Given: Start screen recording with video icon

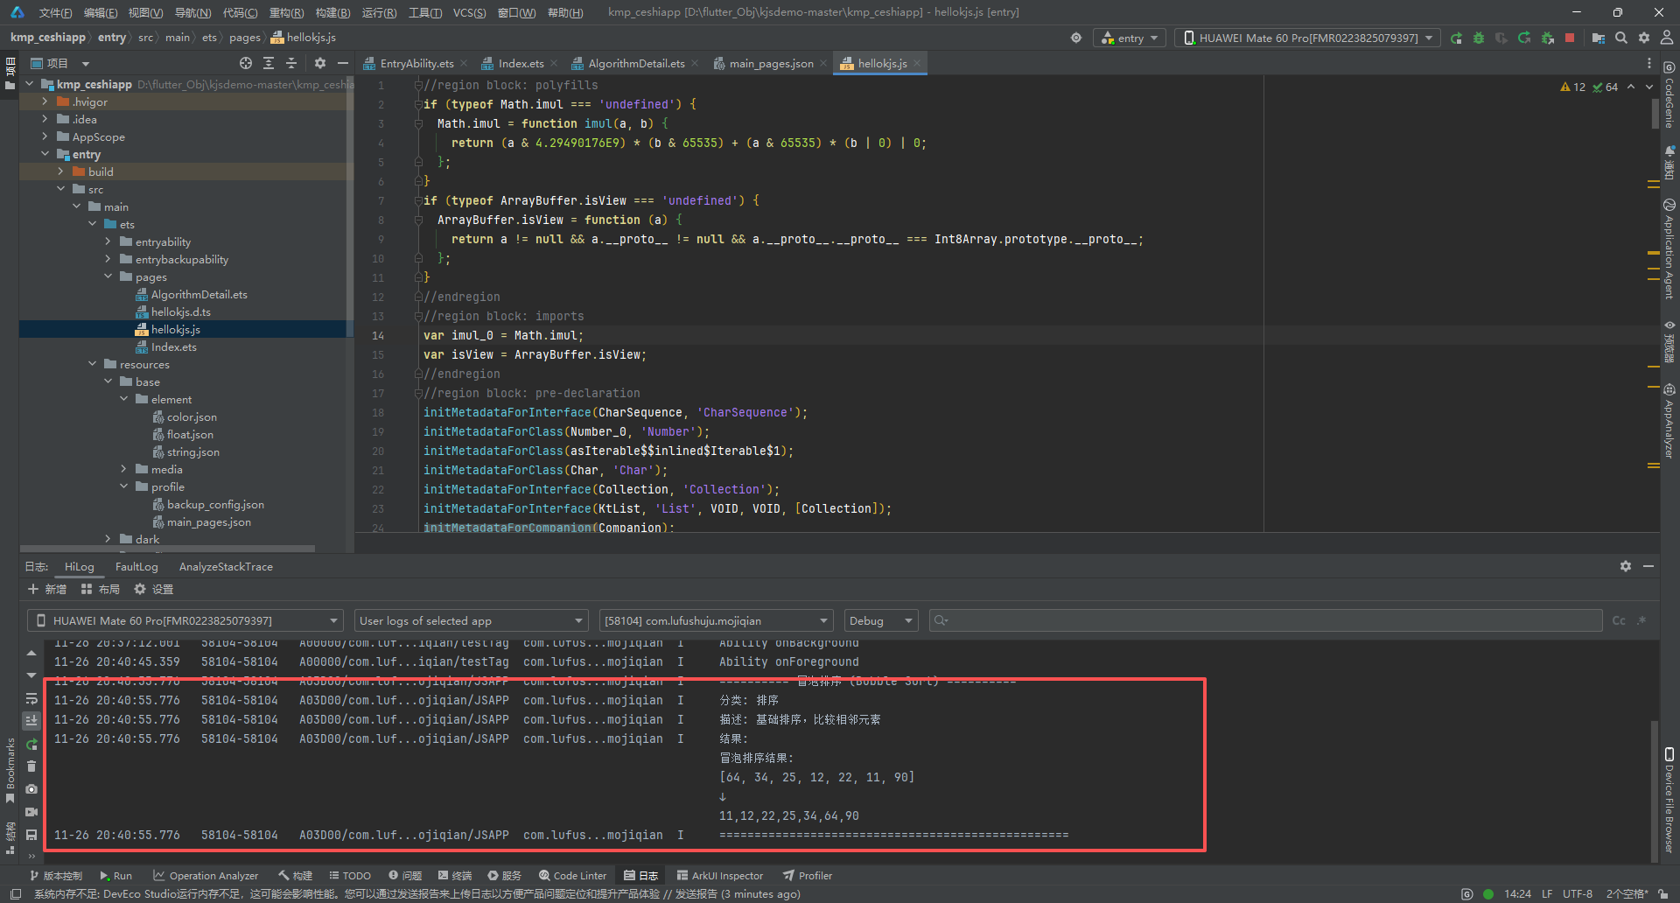Looking at the screenshot, I should (31, 812).
